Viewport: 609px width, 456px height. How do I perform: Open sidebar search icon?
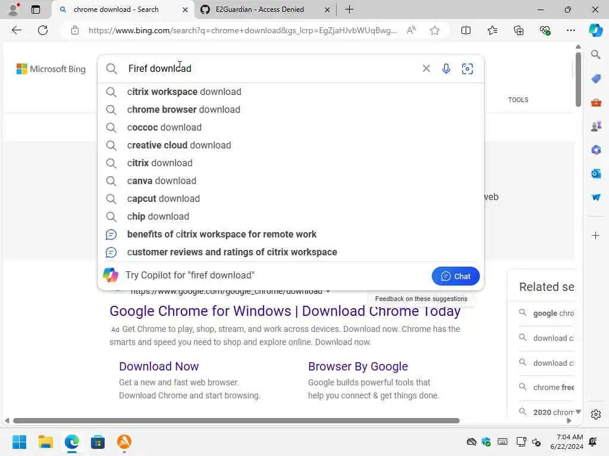tap(595, 55)
